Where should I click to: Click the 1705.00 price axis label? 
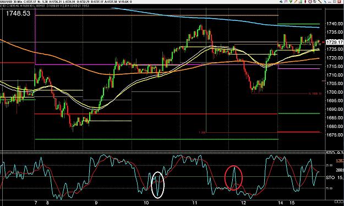[335, 84]
